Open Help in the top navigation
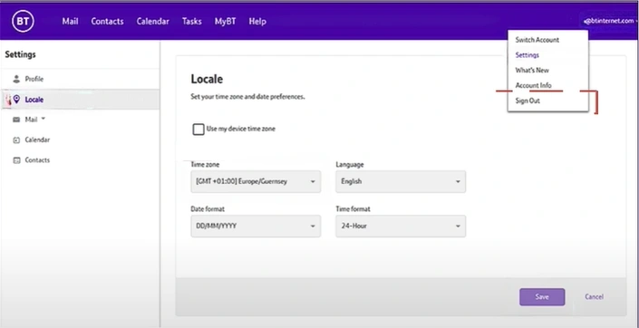 click(257, 21)
